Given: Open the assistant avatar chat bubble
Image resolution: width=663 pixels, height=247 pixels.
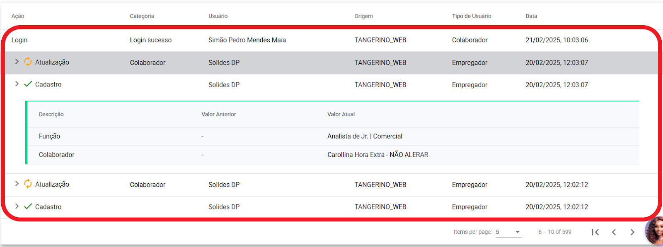Looking at the screenshot, I should [x=654, y=230].
